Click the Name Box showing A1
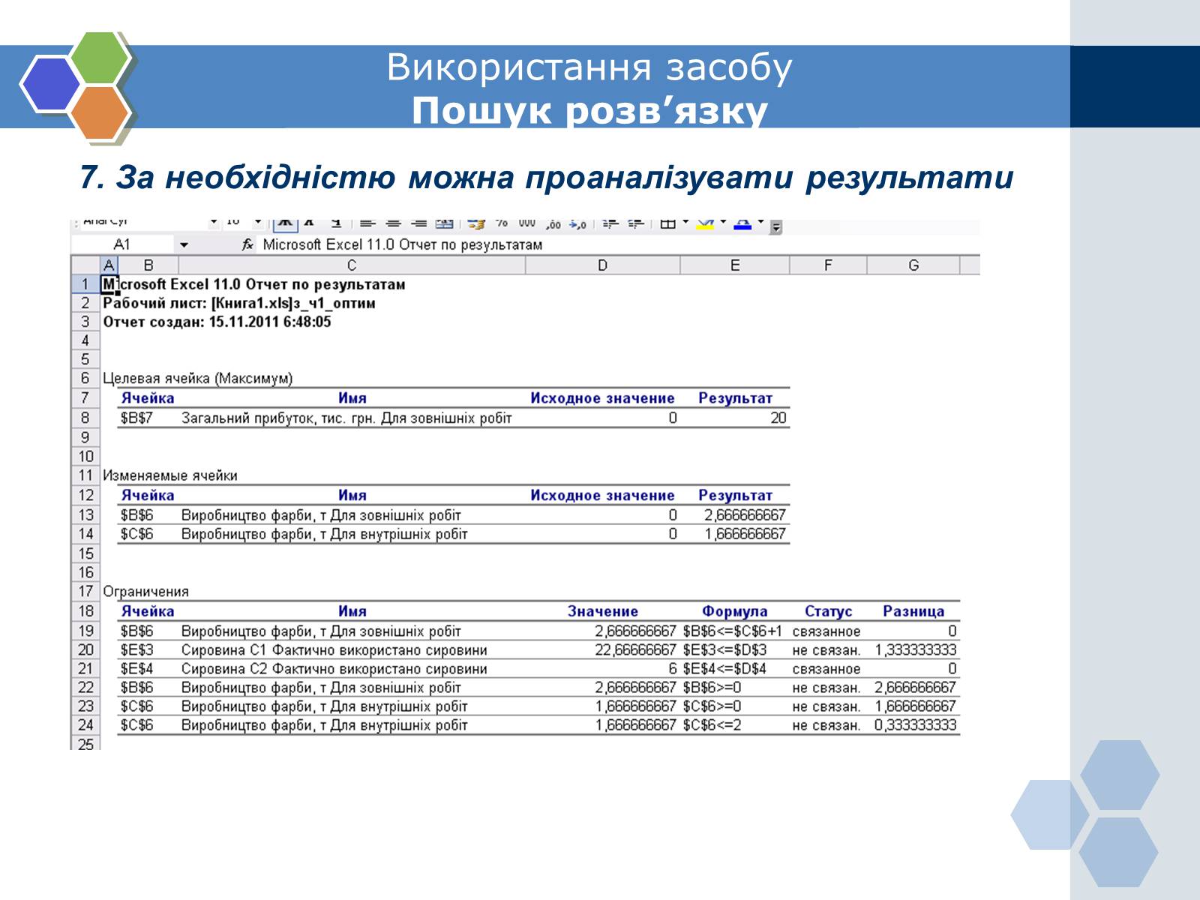 (x=123, y=244)
